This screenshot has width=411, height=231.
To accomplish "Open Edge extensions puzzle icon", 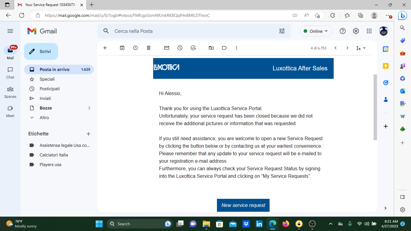I will [x=332, y=15].
